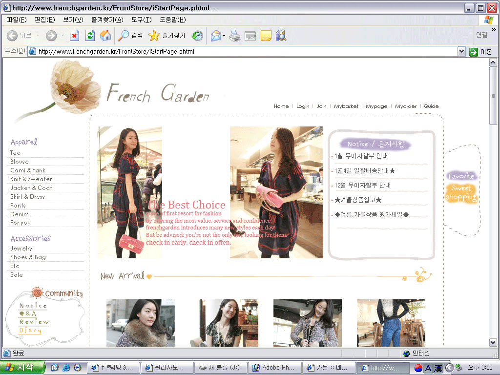
Task: Open the 도구(T) Tools menu
Action: (x=142, y=20)
